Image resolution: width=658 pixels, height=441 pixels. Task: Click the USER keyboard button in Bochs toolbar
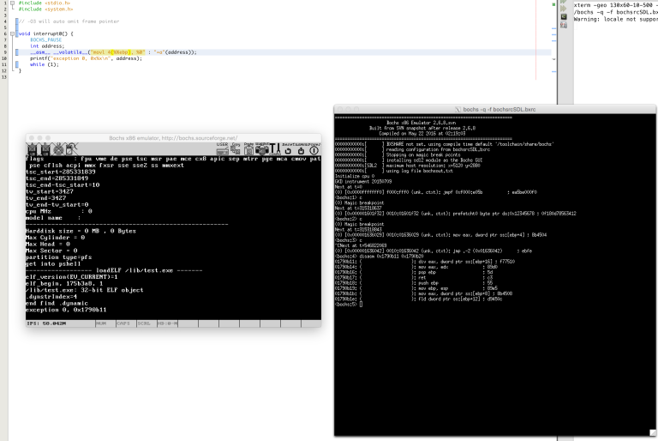point(223,148)
